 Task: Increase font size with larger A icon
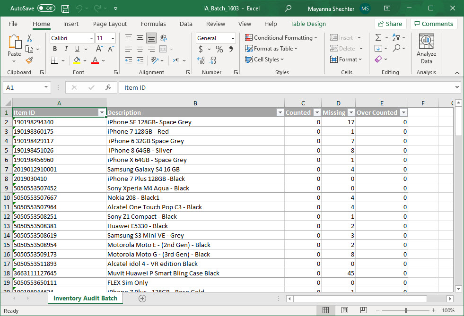pyautogui.click(x=99, y=49)
